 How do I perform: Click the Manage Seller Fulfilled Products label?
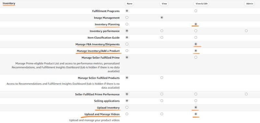pos(99,78)
